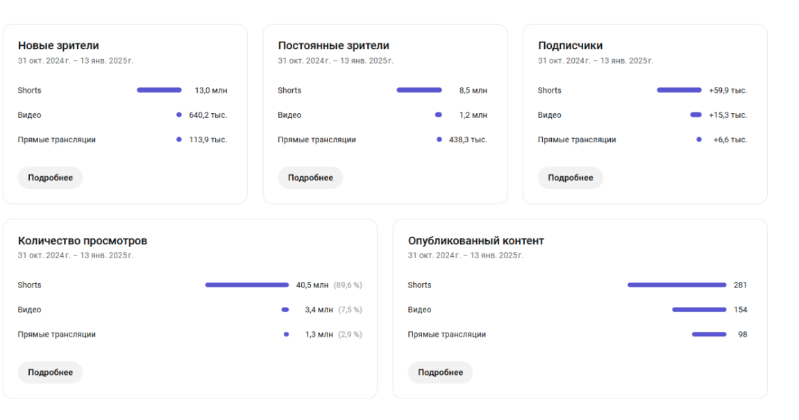Click Прямые трансляции label in Подписчики card
This screenshot has width=799, height=420.
pos(577,139)
